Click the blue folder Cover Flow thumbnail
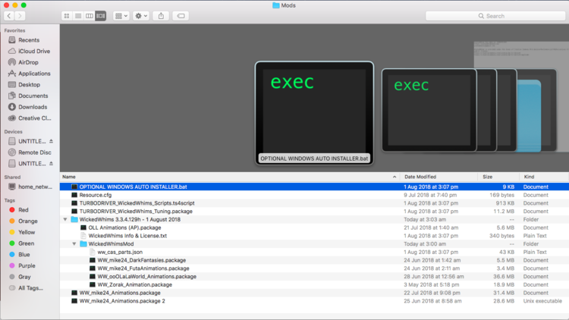The width and height of the screenshot is (569, 320). [x=529, y=115]
